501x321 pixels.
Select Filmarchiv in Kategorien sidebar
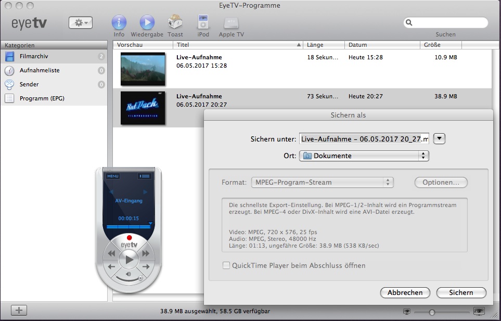click(54, 57)
